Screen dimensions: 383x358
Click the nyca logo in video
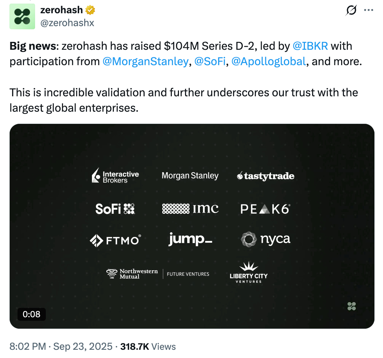266,239
